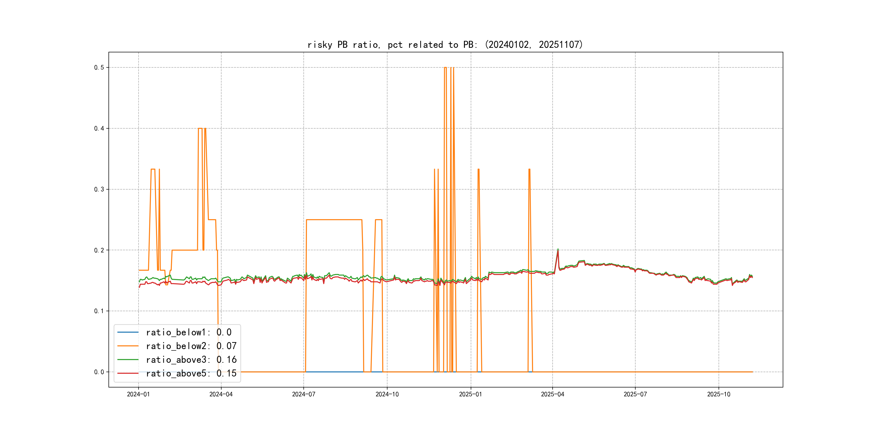Click the green ratio_above3 legend line

128,360
